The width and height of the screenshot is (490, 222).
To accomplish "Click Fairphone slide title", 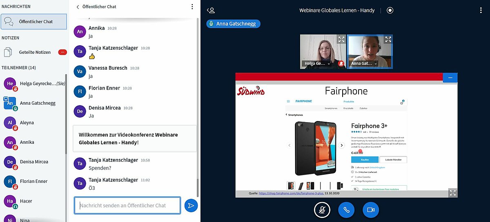I will pyautogui.click(x=346, y=91).
